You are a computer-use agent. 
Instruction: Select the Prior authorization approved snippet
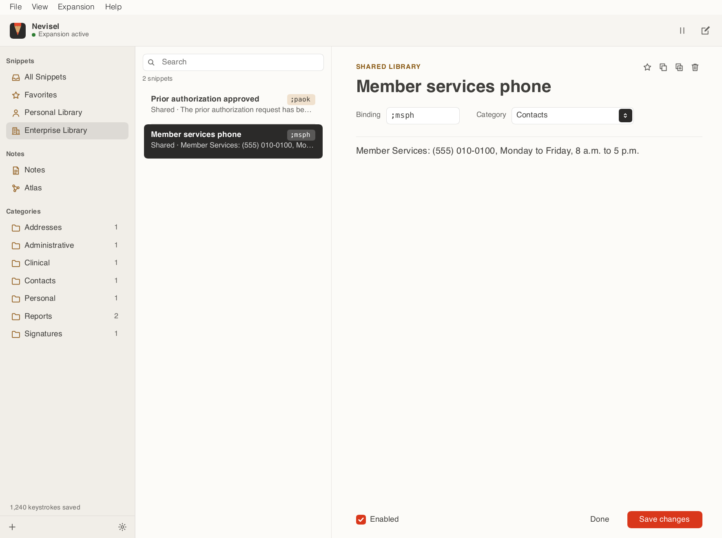pyautogui.click(x=233, y=104)
